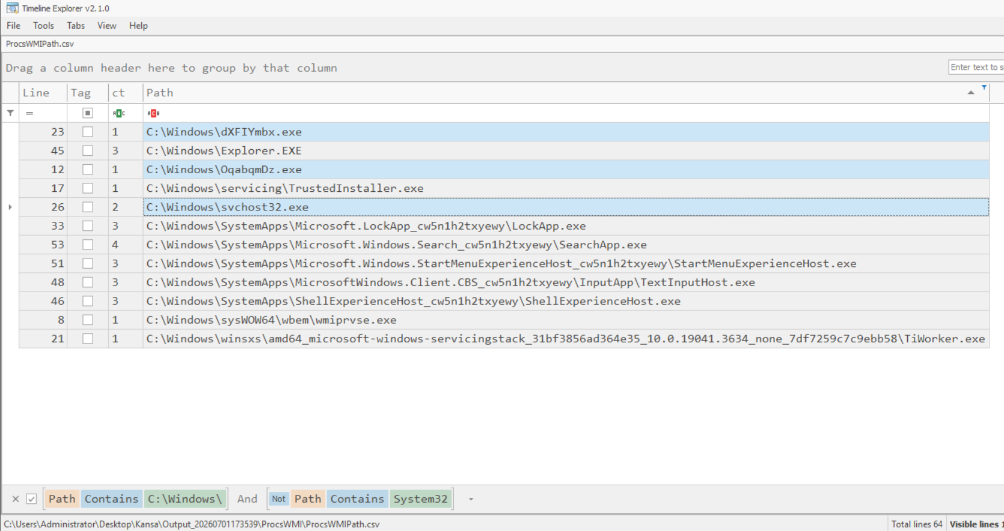Click the row indicator arrow beside line 26
The width and height of the screenshot is (1004, 531).
tap(10, 207)
